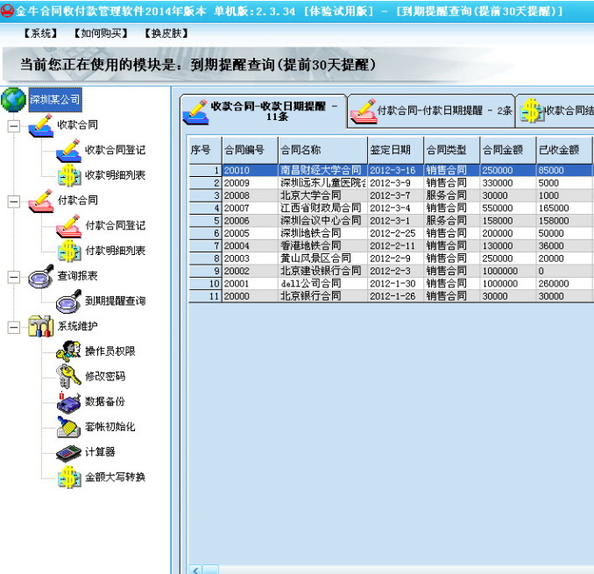
Task: Click pencil icon on 付款合同-付款日期提醒 tab
Action: pyautogui.click(x=364, y=111)
